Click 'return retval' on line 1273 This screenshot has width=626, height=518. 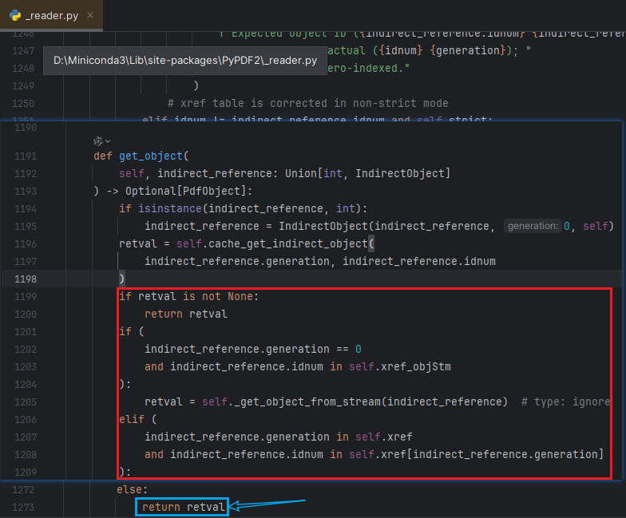[184, 507]
